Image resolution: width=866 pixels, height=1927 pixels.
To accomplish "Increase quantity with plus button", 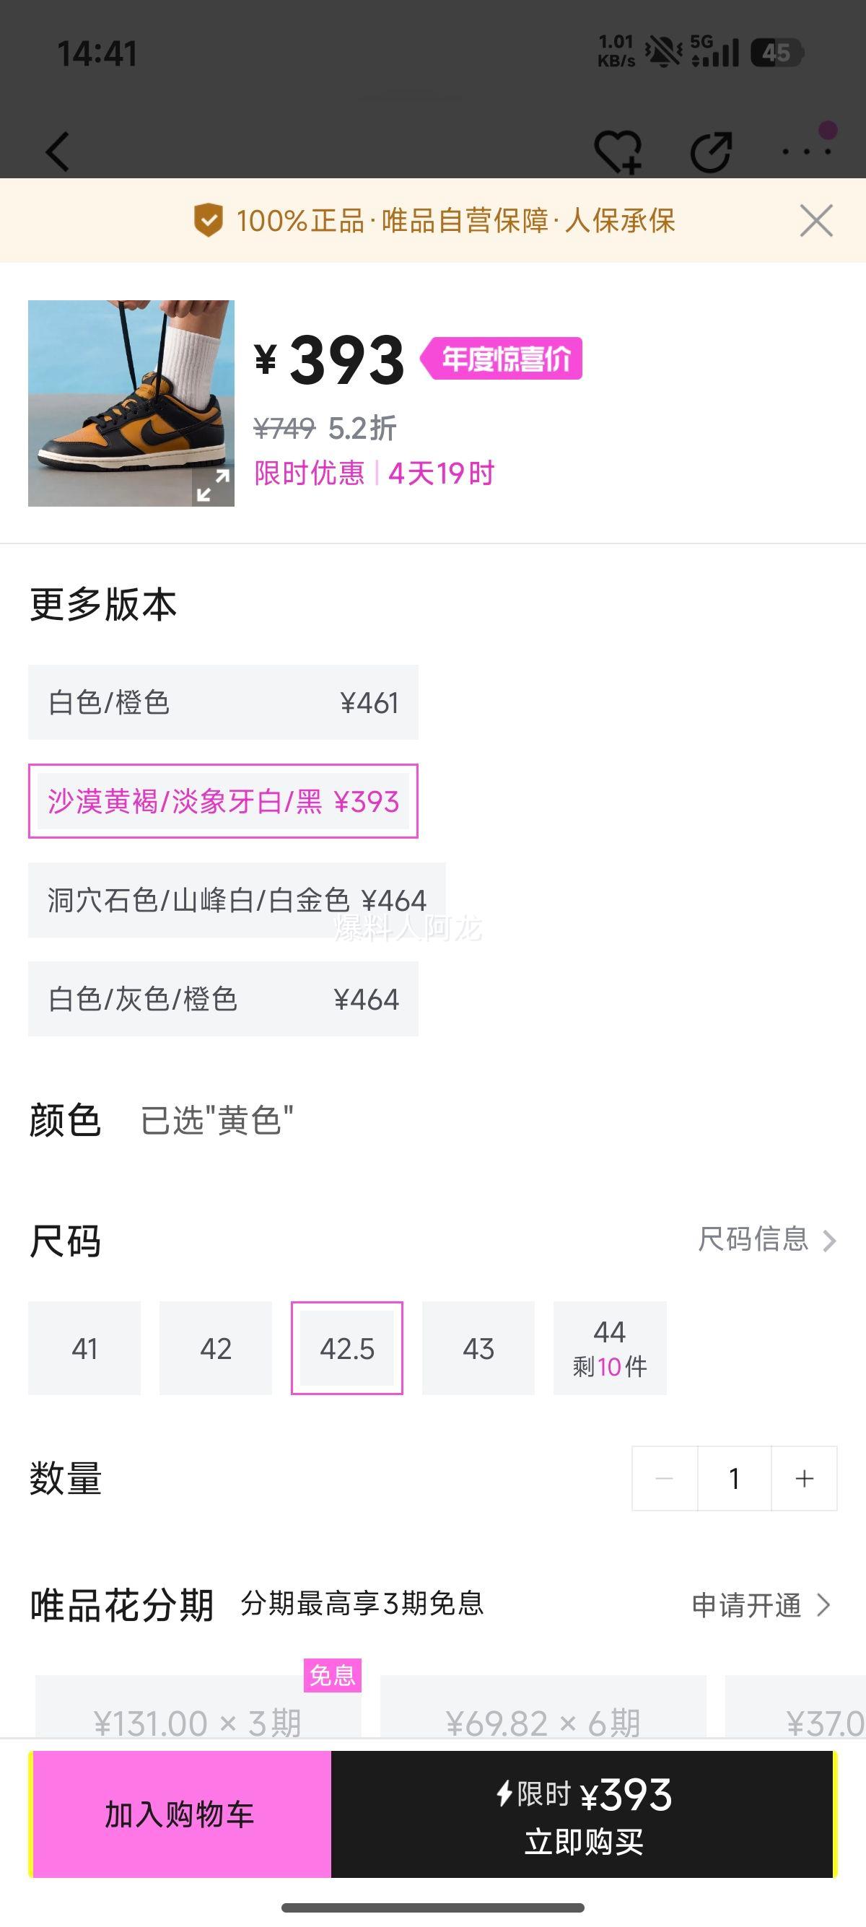I will pos(804,1478).
